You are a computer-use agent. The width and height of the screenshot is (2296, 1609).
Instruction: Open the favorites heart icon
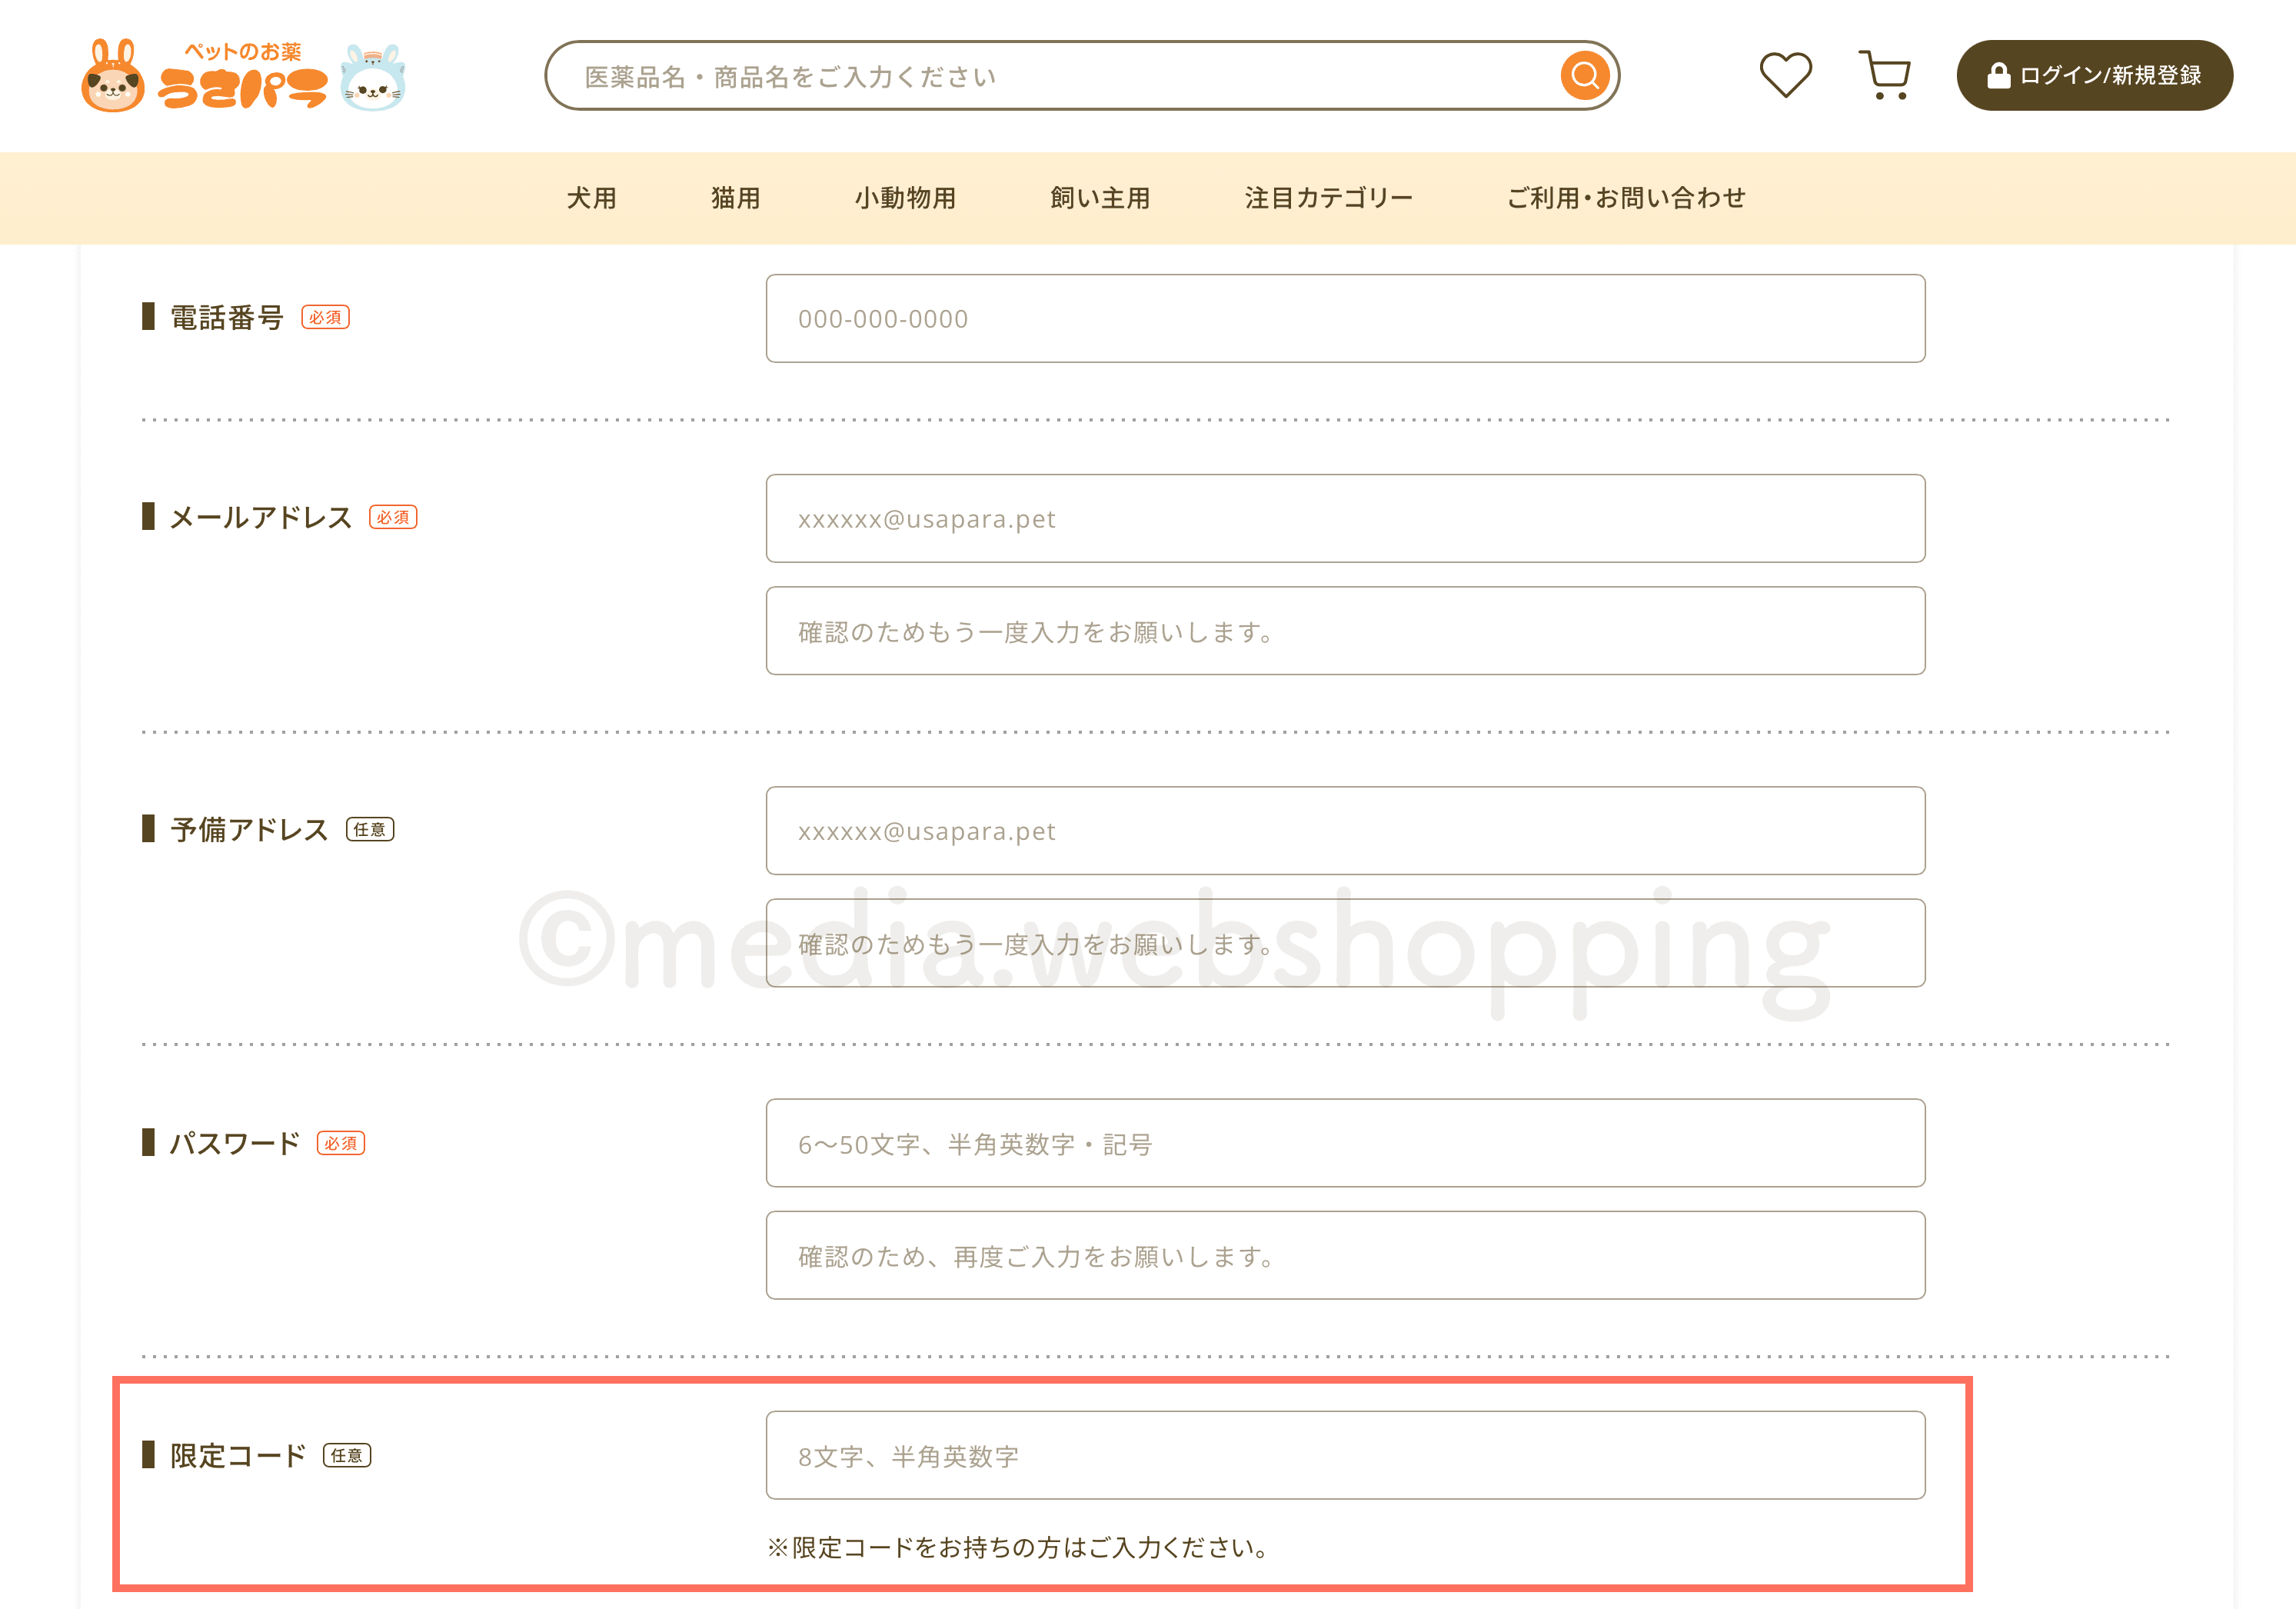(1787, 74)
